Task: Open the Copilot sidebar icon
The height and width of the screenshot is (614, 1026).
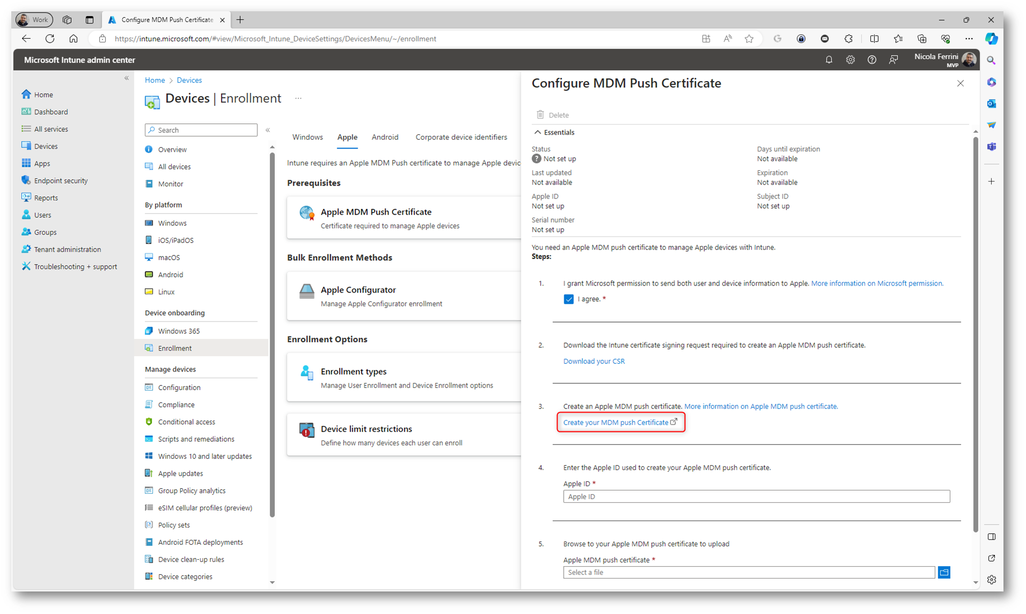Action: pyautogui.click(x=991, y=39)
